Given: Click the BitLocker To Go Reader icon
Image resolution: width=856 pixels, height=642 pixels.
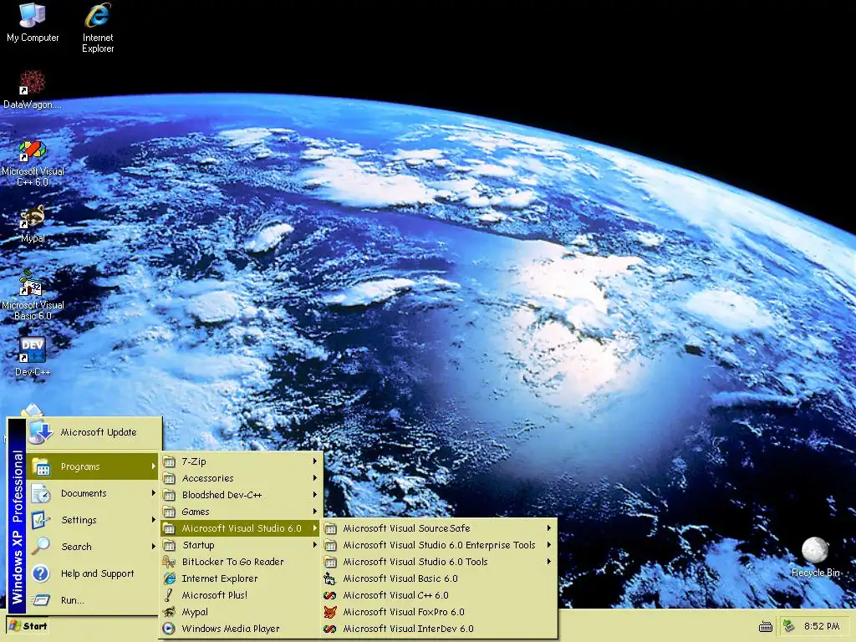Looking at the screenshot, I should click(x=169, y=562).
